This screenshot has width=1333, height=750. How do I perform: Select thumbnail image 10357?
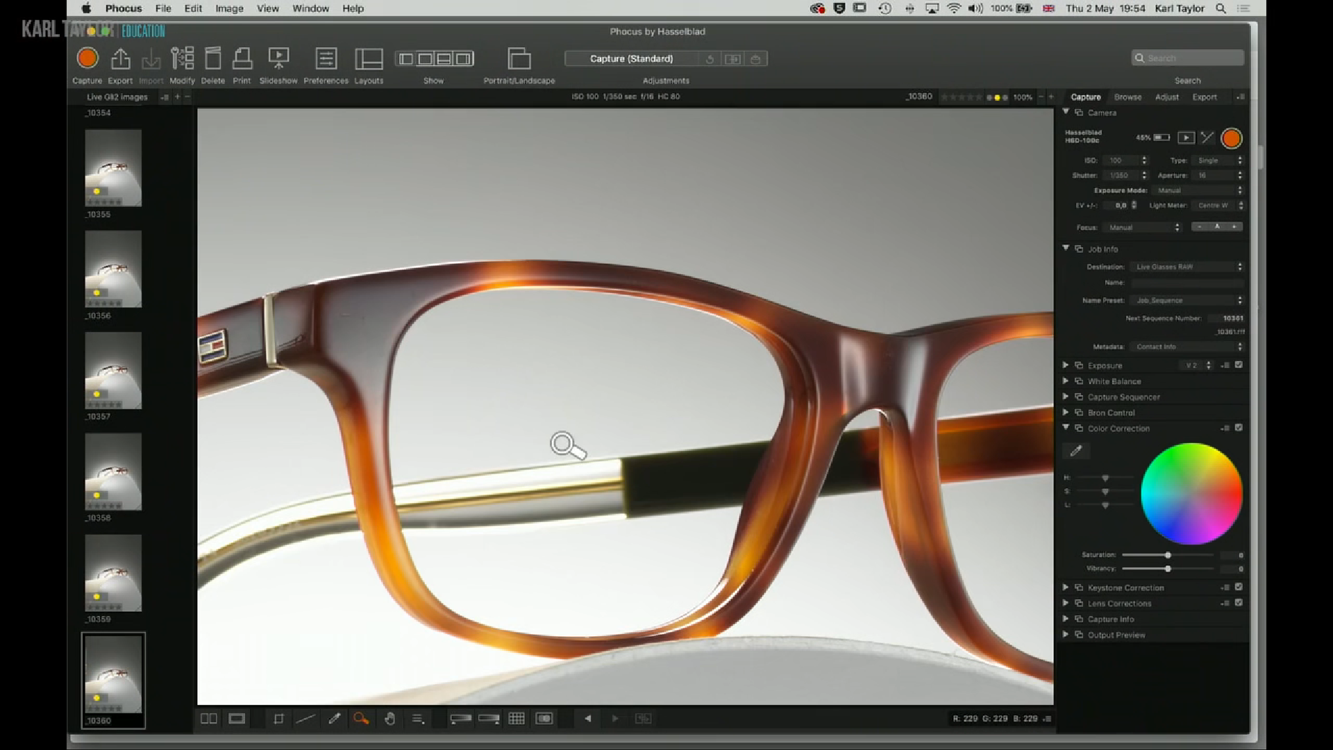(x=113, y=370)
